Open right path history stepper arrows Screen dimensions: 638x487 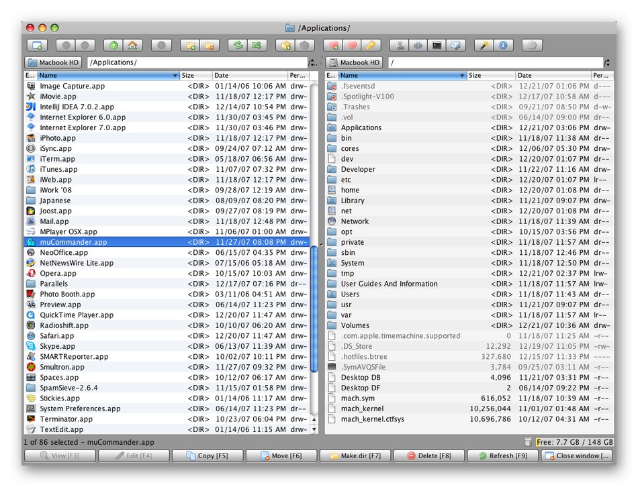point(606,62)
